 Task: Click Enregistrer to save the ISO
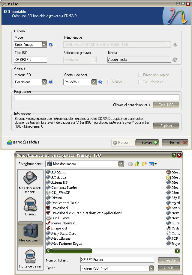coord(169,260)
